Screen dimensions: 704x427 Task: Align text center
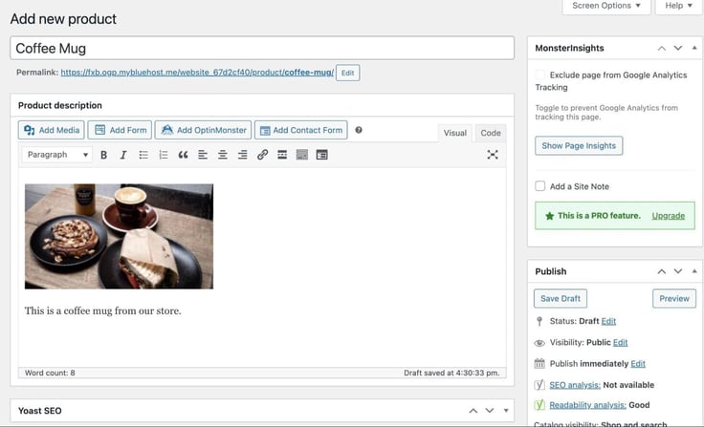click(x=222, y=155)
